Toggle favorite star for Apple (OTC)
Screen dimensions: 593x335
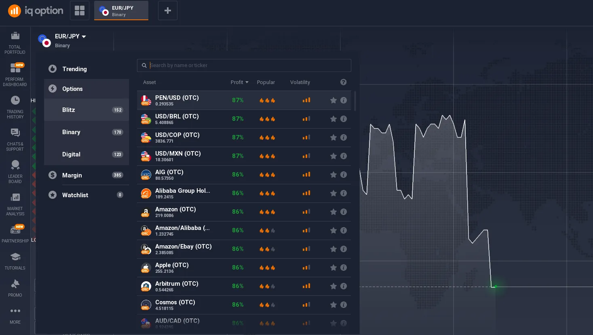(x=333, y=268)
